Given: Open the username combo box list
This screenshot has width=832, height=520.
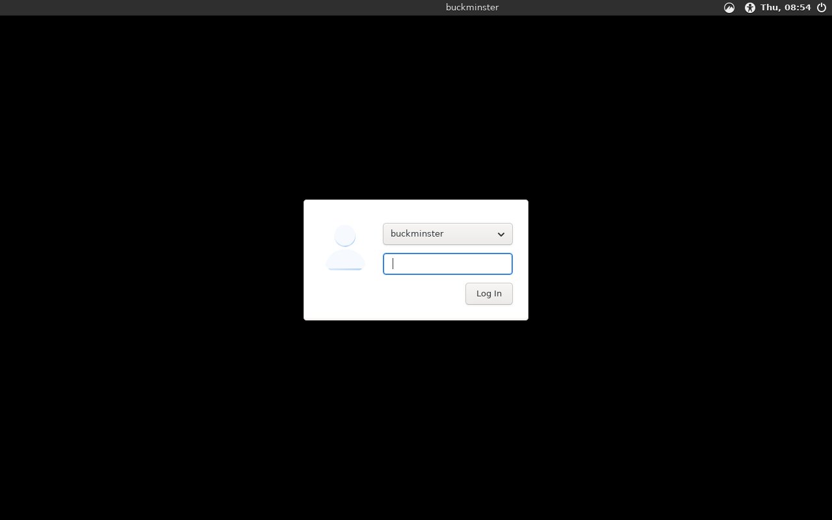Looking at the screenshot, I should click(x=447, y=234).
